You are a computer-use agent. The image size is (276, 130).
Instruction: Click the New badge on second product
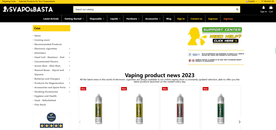(x=124, y=89)
